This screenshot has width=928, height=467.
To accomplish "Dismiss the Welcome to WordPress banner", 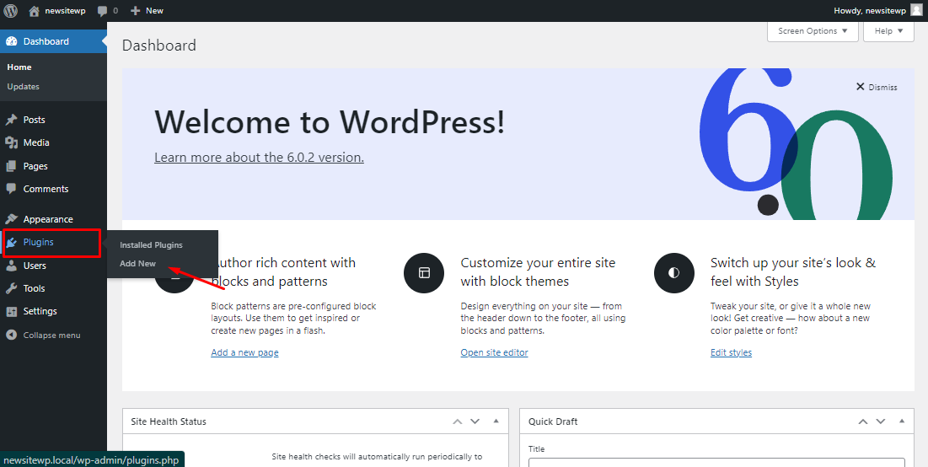I will click(x=877, y=87).
